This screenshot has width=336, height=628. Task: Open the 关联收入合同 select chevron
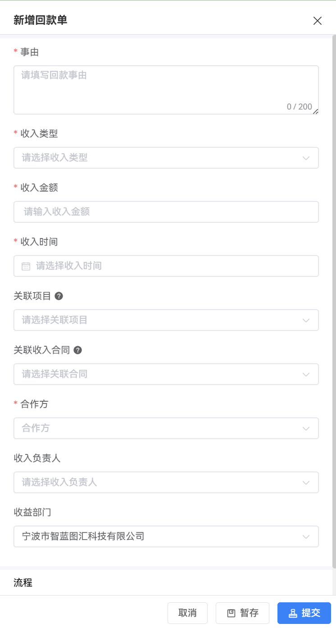306,374
